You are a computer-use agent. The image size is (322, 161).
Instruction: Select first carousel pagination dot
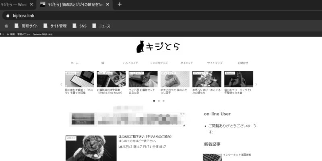(x=154, y=101)
